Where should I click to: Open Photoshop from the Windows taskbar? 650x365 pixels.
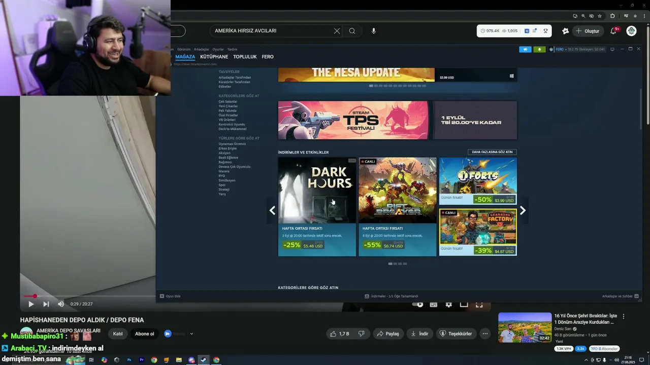(129, 360)
